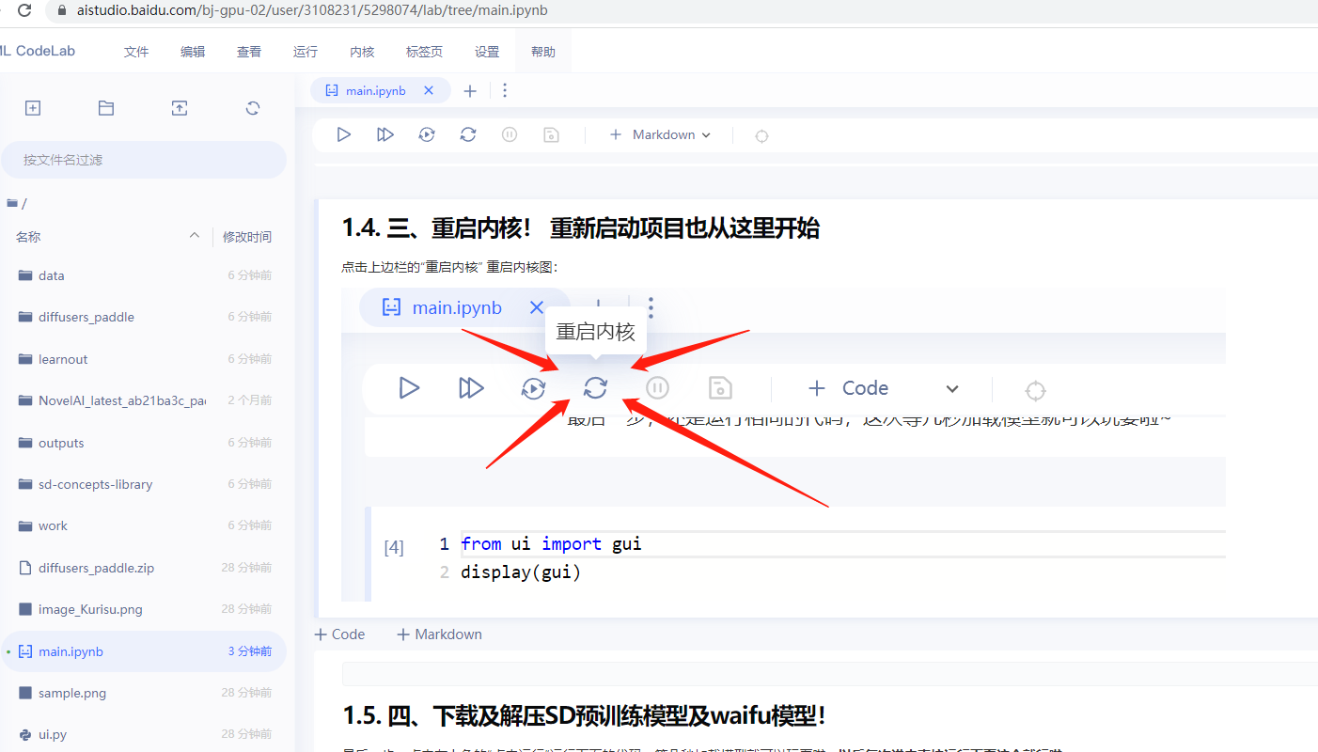Open a new launcher from file browser
Viewport: 1318px width, 752px height.
tap(33, 108)
